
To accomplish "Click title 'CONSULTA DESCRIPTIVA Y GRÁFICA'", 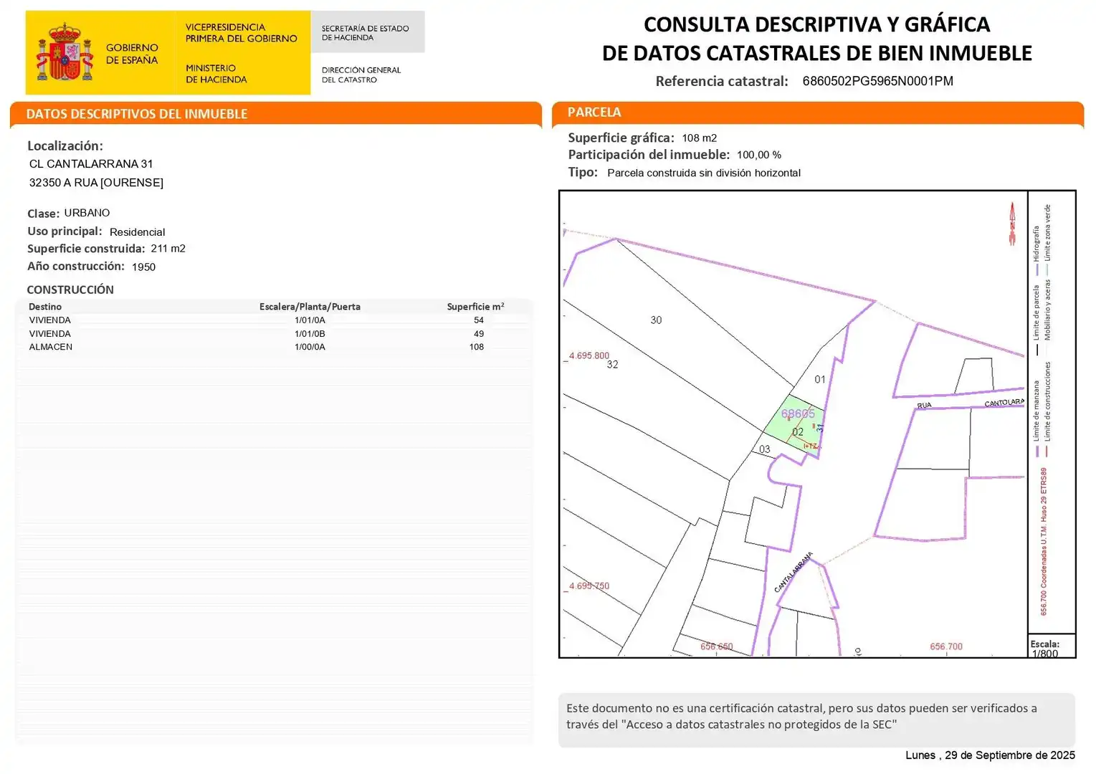I will tap(816, 24).
